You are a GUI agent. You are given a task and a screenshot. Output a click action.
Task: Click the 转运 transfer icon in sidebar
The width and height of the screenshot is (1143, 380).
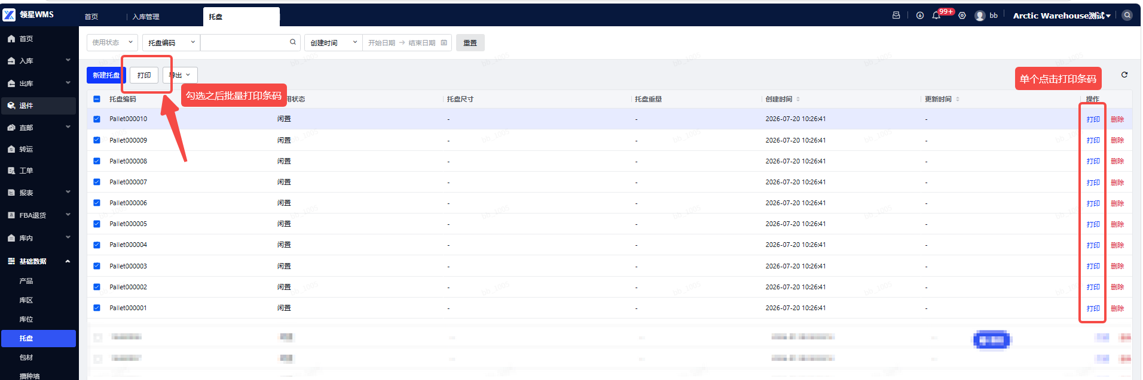pyautogui.click(x=11, y=149)
